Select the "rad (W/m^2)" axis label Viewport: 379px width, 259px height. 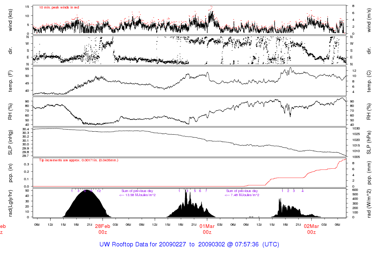(369, 203)
